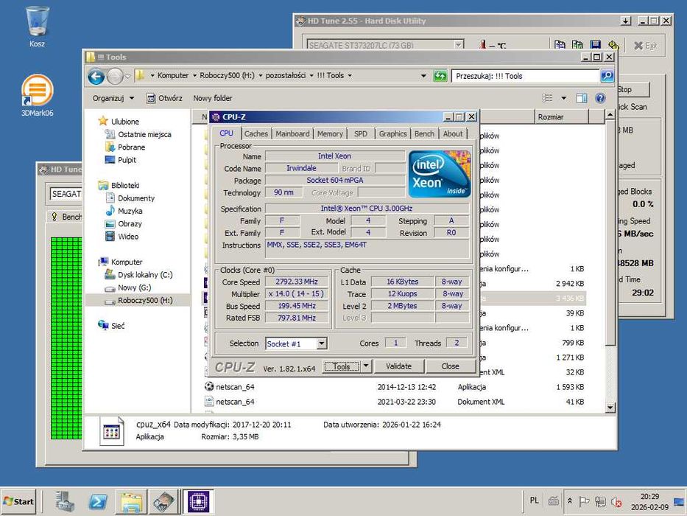Click the Validate button in CPU-Z
Image resolution: width=687 pixels, height=516 pixels.
click(x=398, y=366)
